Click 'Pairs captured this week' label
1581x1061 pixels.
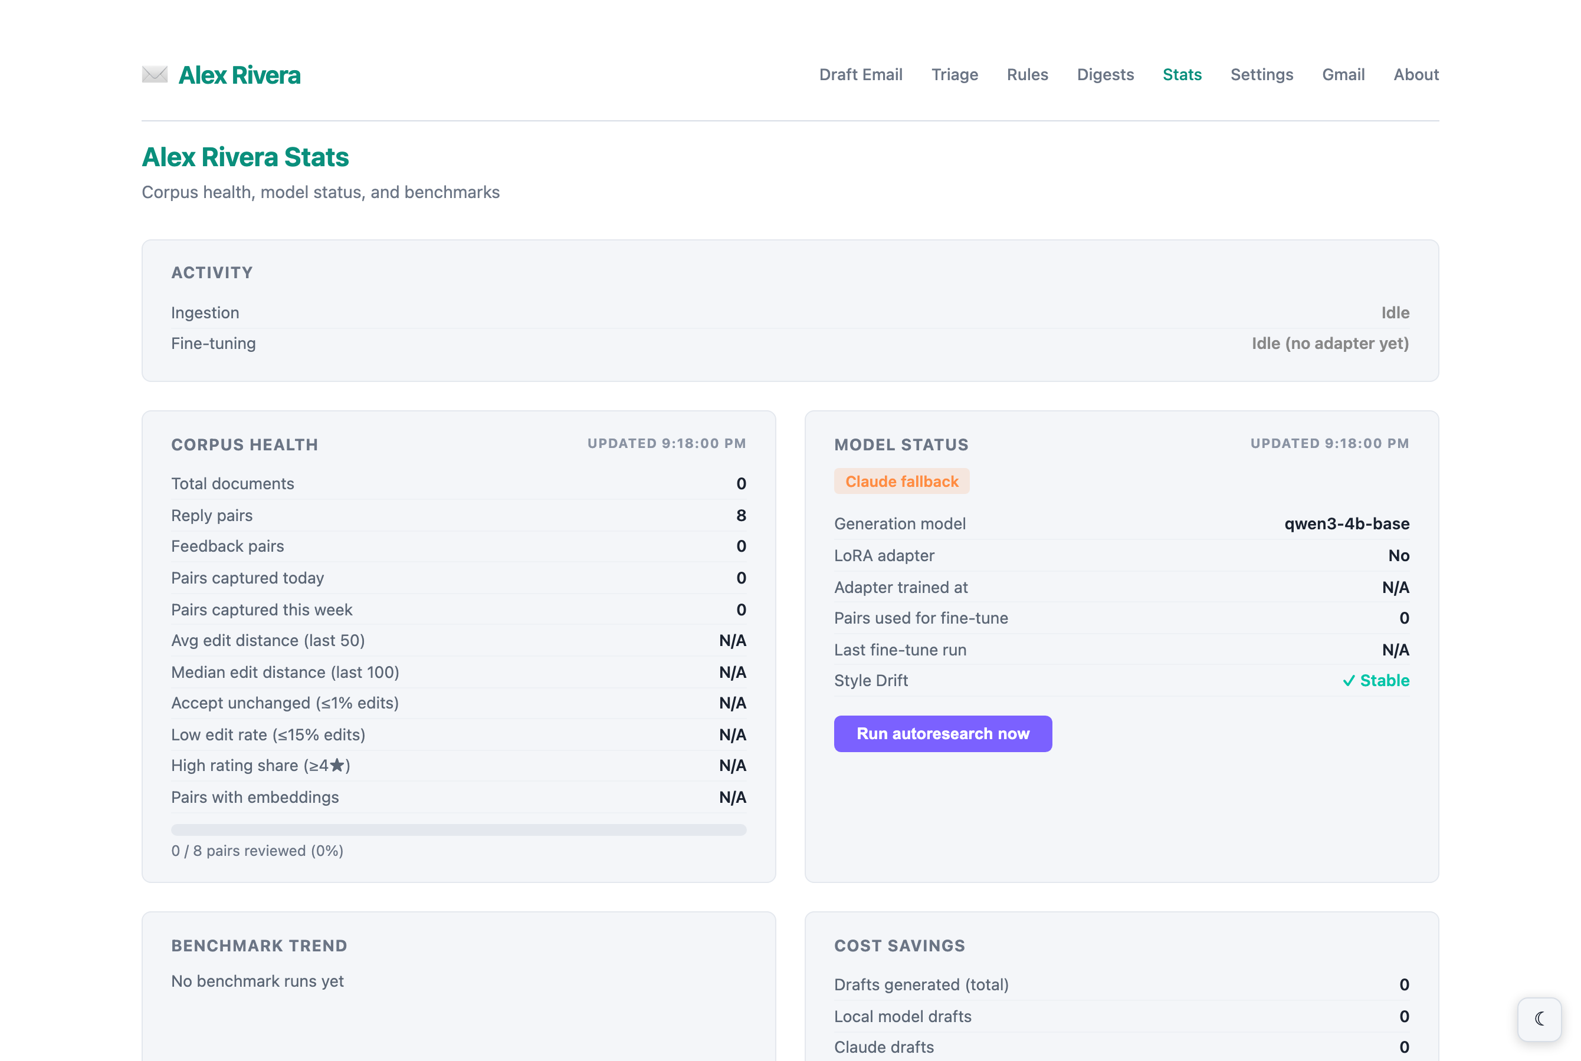261,609
